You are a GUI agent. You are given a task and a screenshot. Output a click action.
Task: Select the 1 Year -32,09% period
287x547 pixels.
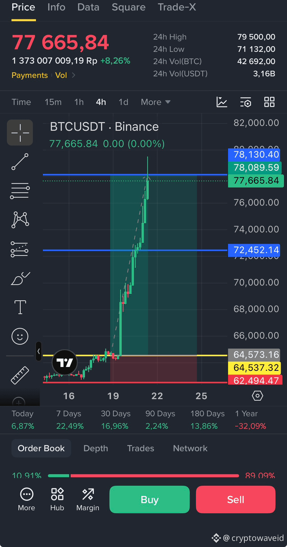click(250, 420)
